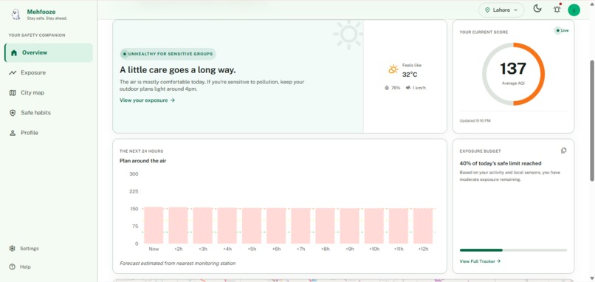Open notifications bell
Image resolution: width=595 pixels, height=282 pixels.
pos(557,10)
